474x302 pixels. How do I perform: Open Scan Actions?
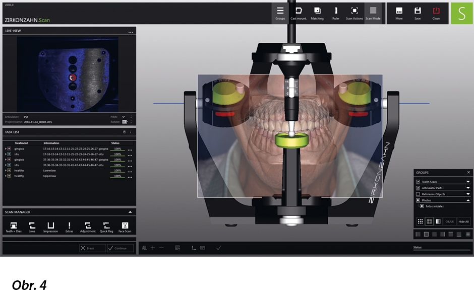point(354,14)
